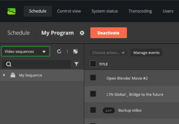Click the filter funnel icon
Viewport: 179px width, 124px height.
(76, 64)
